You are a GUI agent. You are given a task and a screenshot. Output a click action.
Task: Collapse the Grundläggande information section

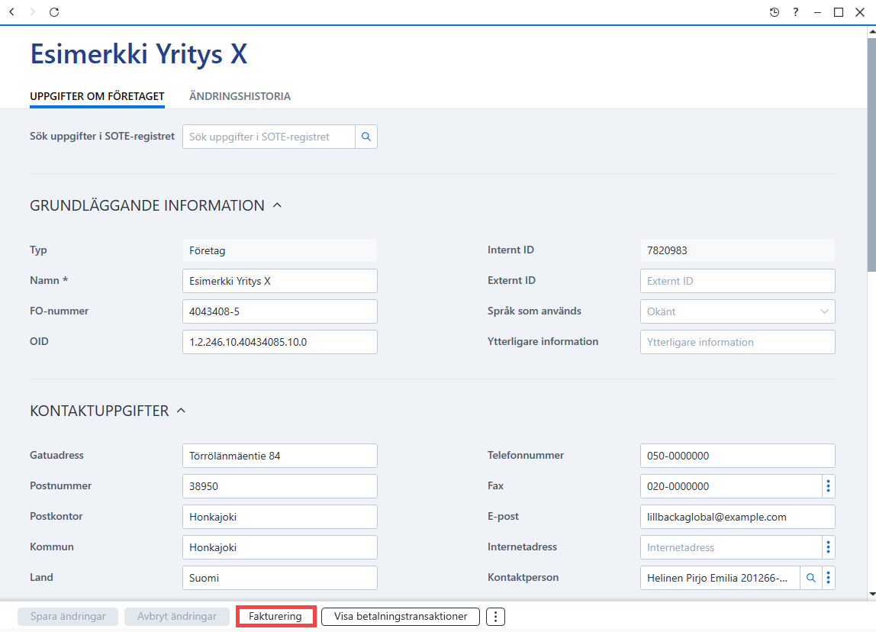pyautogui.click(x=277, y=205)
